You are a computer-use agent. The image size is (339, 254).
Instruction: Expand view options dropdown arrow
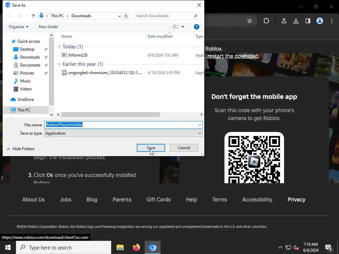pyautogui.click(x=183, y=27)
